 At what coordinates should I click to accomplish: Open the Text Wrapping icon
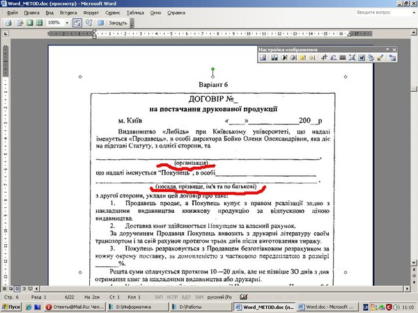point(362,58)
